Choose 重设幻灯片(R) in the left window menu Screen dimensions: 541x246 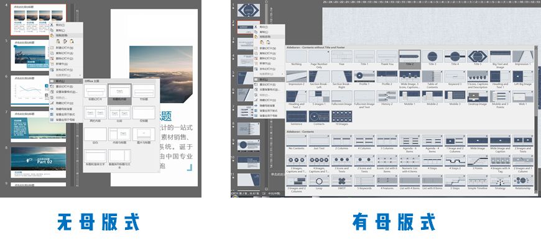point(67,86)
